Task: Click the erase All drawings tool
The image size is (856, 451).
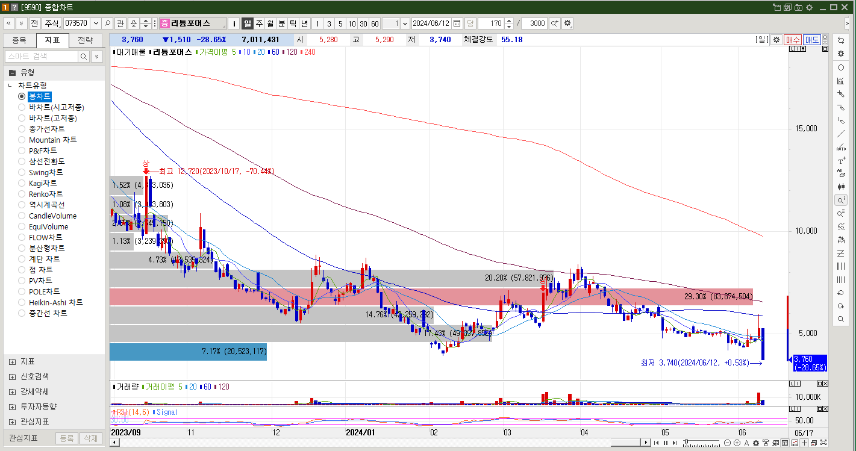Action: (841, 173)
